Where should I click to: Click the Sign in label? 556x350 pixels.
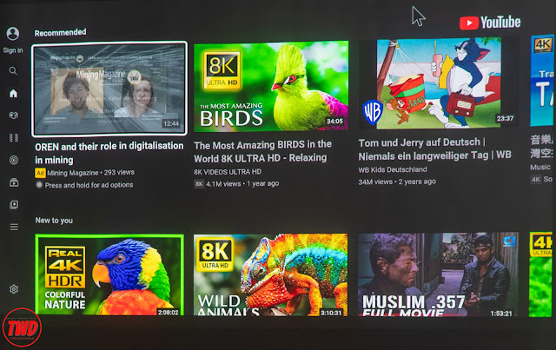[x=13, y=50]
